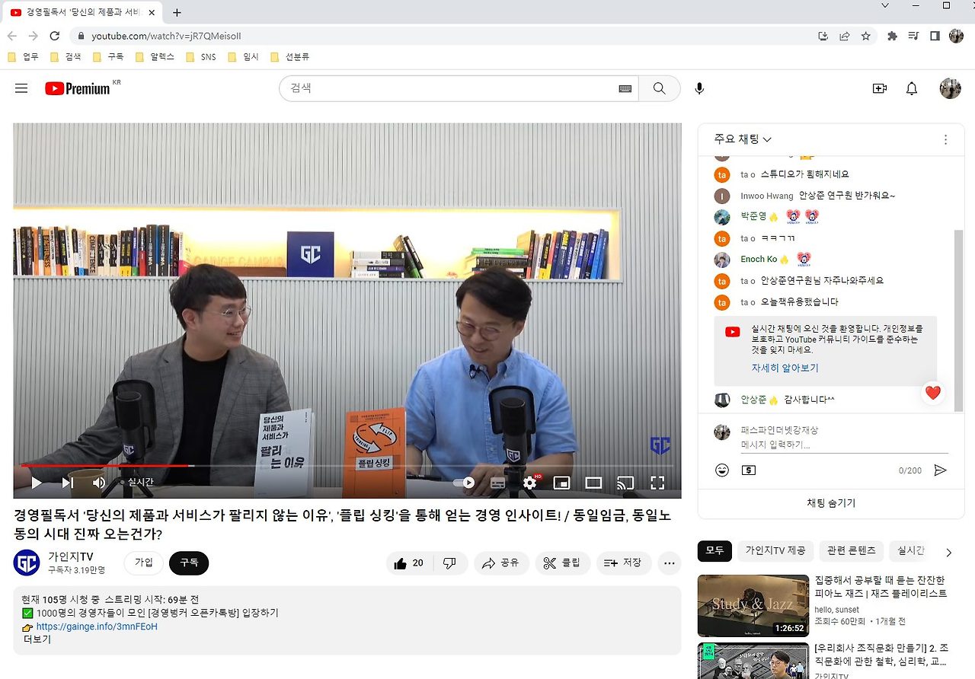The width and height of the screenshot is (975, 679).
Task: Open the Study & Jazz video thumbnail
Action: click(753, 606)
